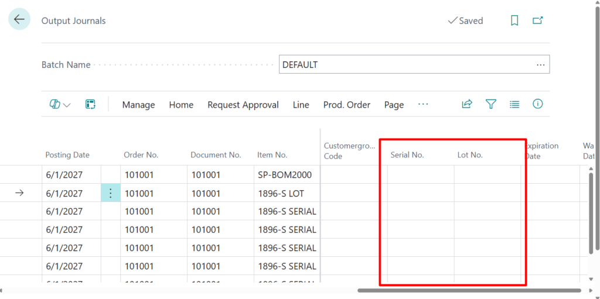The width and height of the screenshot is (600, 299).
Task: Open Batch Name lookup ellipsis
Action: 540,64
